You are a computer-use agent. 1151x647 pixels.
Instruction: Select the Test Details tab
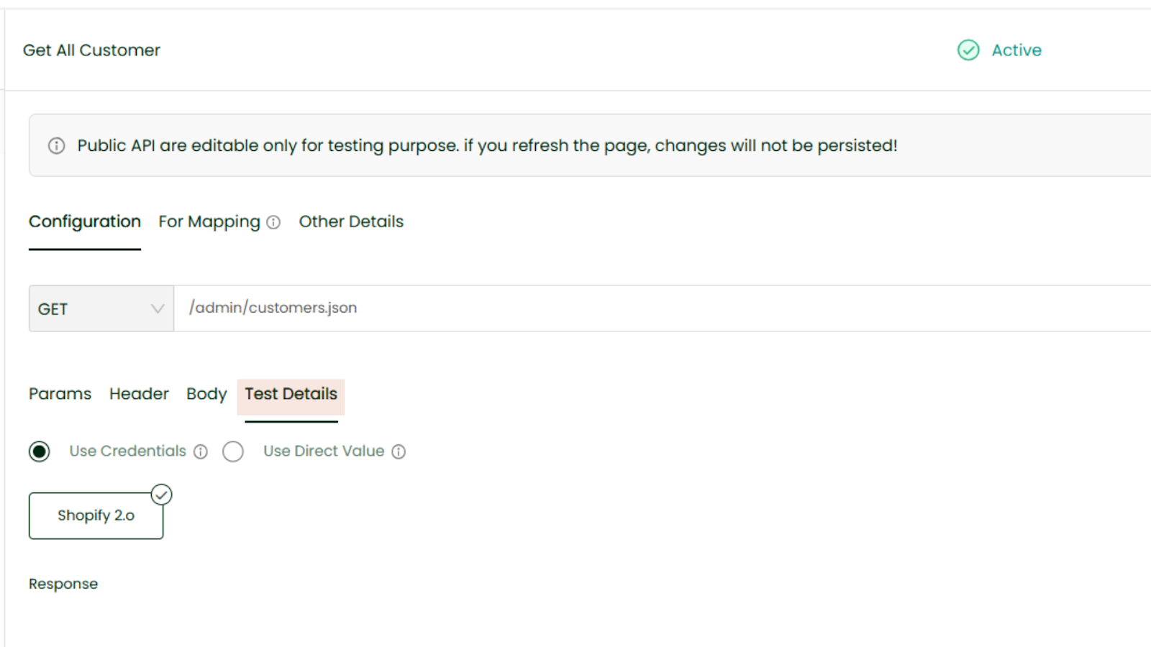click(x=291, y=394)
